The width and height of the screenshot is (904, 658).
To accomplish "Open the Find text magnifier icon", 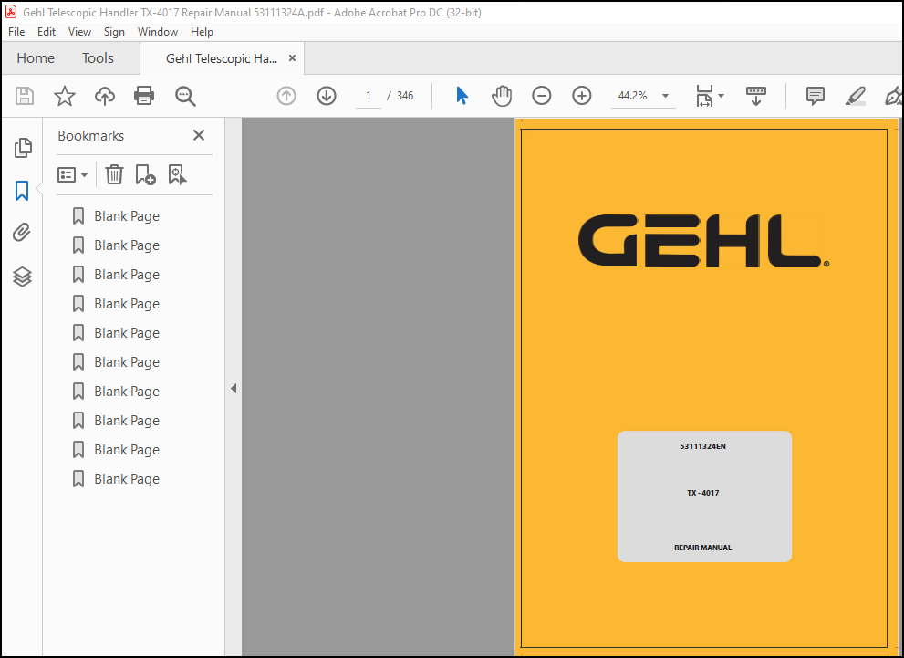I will click(x=185, y=96).
